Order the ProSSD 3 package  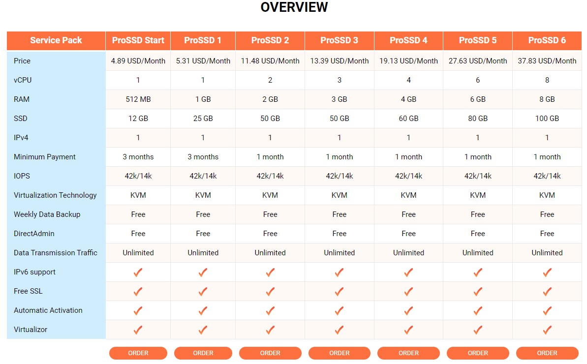pyautogui.click(x=340, y=353)
